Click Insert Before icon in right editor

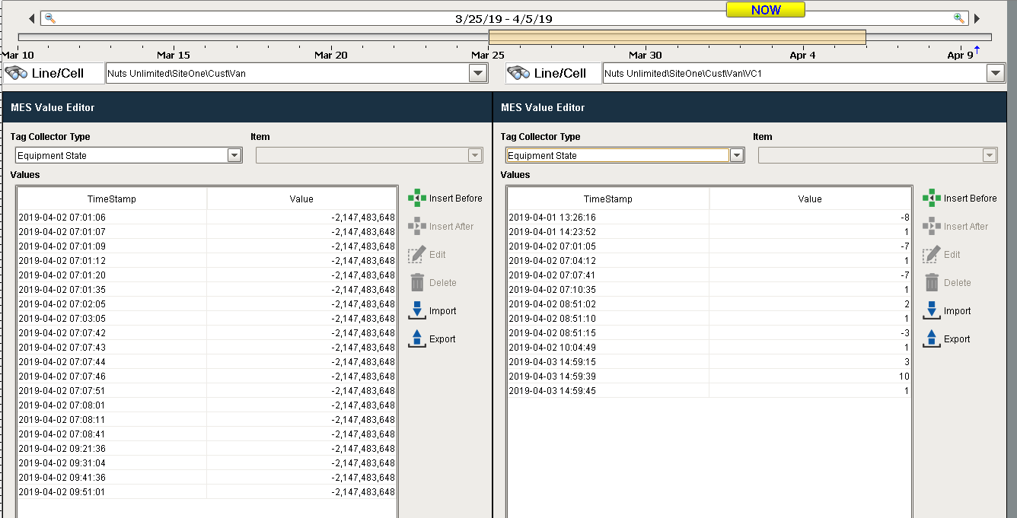coord(931,199)
